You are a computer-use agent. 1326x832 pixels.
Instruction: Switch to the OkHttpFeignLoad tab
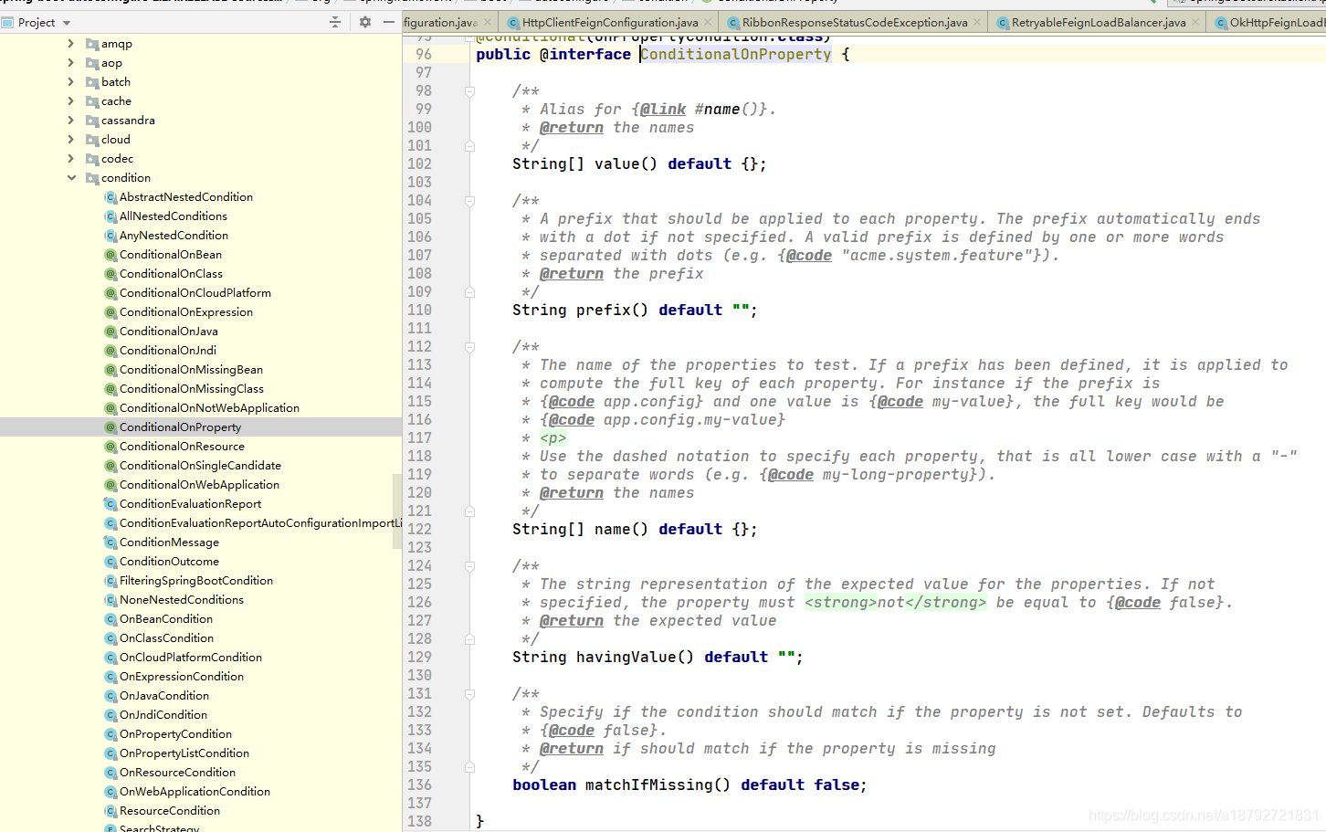pyautogui.click(x=1268, y=23)
